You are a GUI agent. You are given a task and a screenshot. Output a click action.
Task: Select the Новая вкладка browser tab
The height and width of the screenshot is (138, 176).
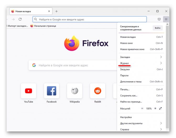31,11
